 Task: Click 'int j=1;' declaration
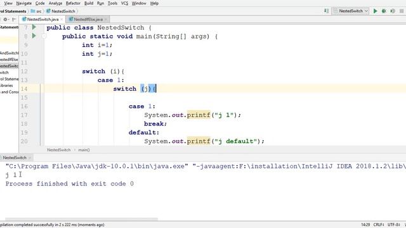pos(97,54)
